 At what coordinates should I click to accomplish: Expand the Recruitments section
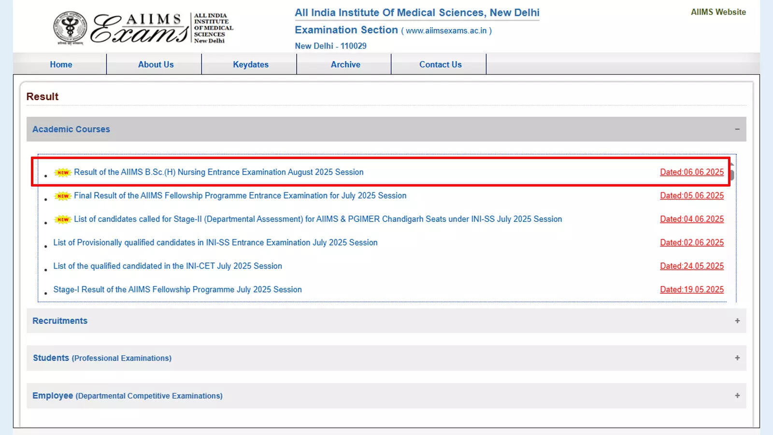[737, 320]
